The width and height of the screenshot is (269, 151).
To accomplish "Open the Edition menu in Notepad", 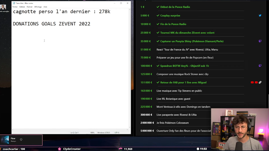I will (22, 7).
